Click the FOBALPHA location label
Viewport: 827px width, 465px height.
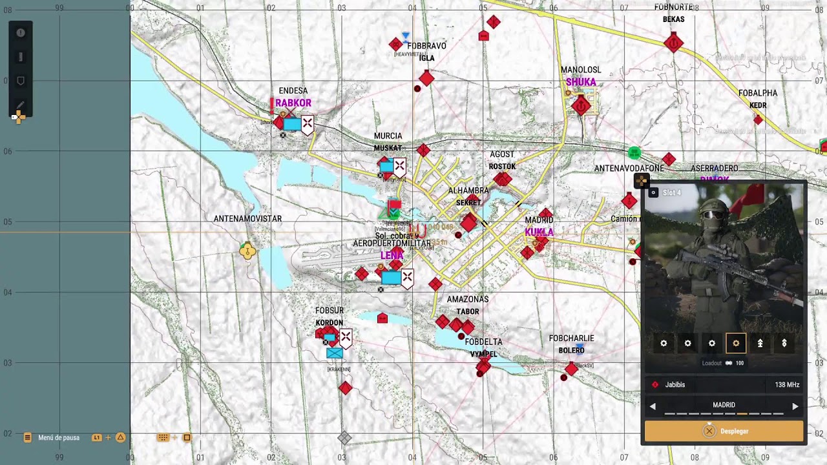758,93
